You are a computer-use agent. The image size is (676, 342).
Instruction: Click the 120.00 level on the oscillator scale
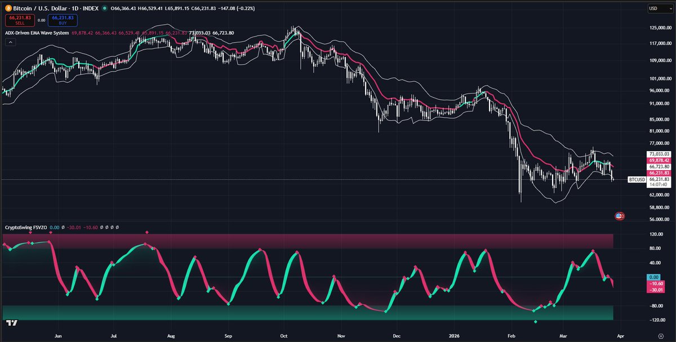pyautogui.click(x=656, y=233)
